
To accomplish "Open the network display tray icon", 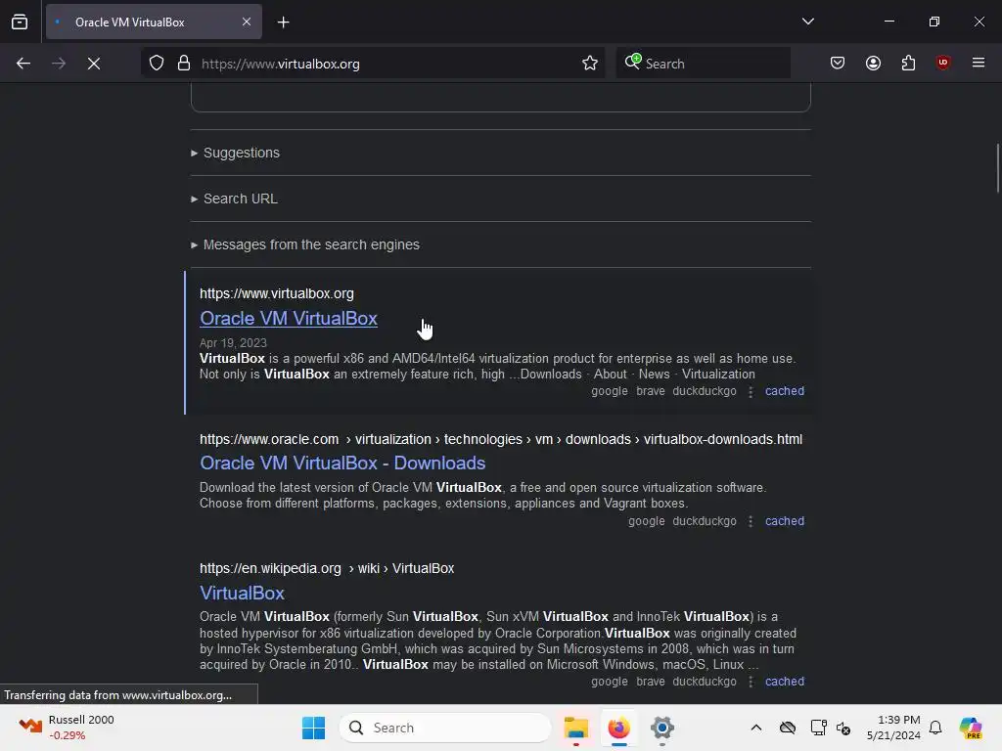I will 817,728.
